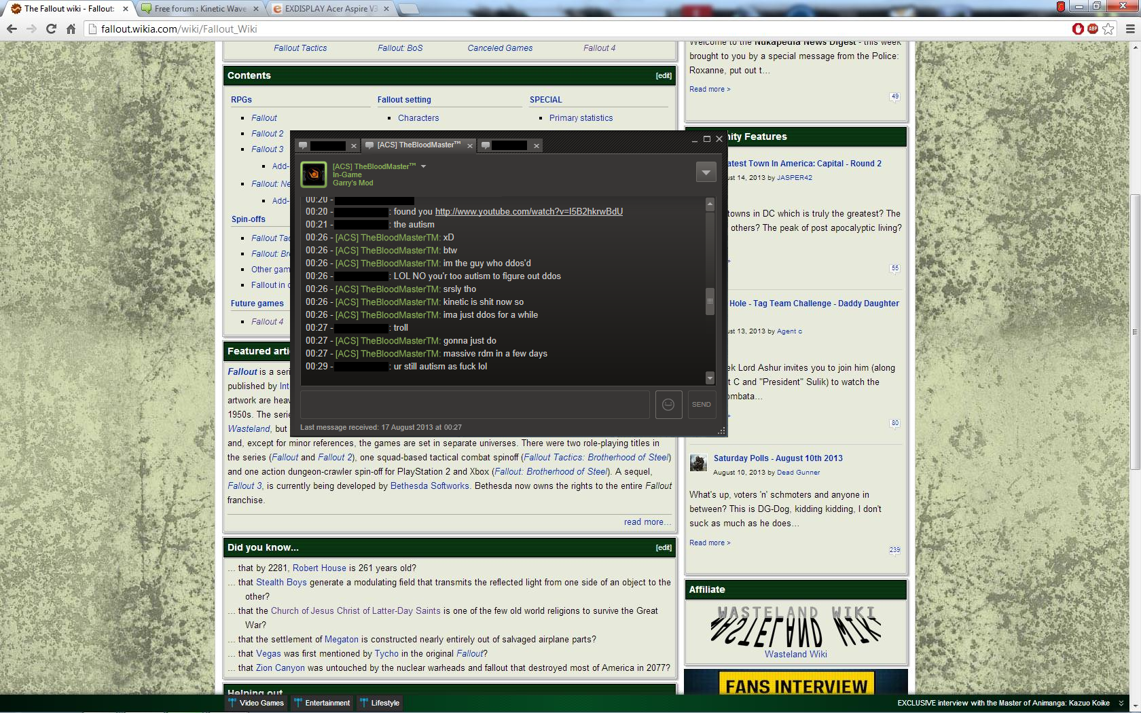Click the AdBlock hand icon in address bar
Viewport: 1141px width, 713px height.
(x=1078, y=29)
